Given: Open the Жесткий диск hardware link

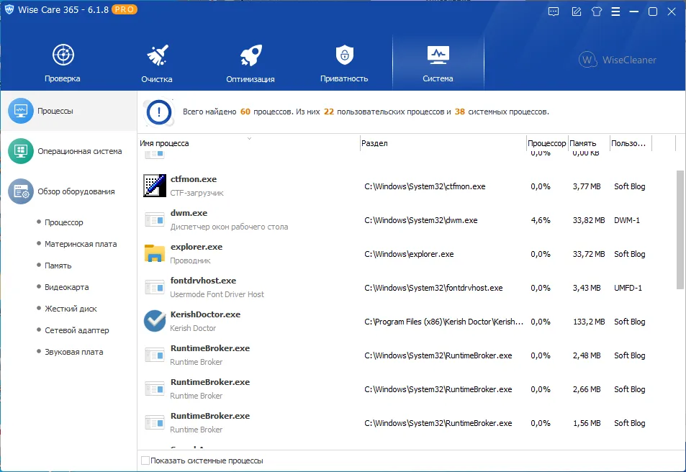Looking at the screenshot, I should (71, 309).
